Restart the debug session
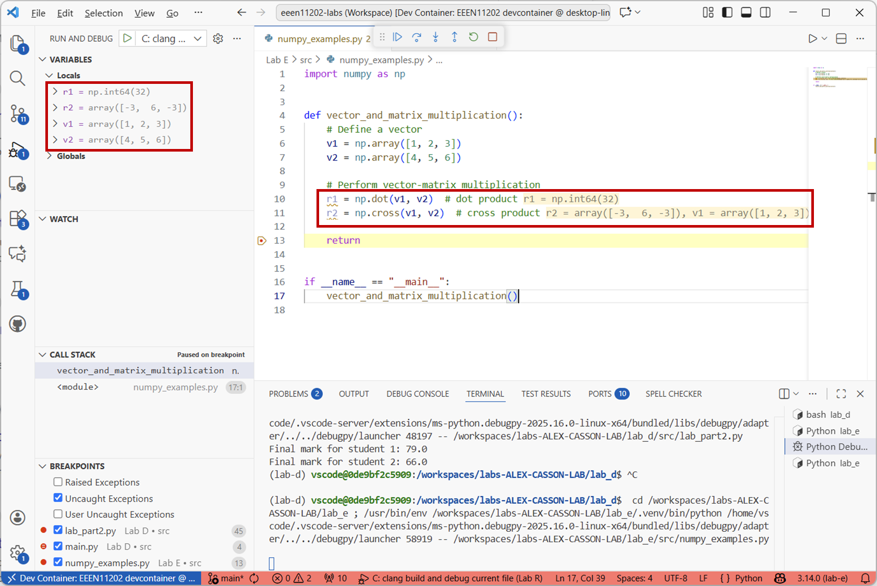Viewport: 877px width, 586px height. [x=473, y=37]
